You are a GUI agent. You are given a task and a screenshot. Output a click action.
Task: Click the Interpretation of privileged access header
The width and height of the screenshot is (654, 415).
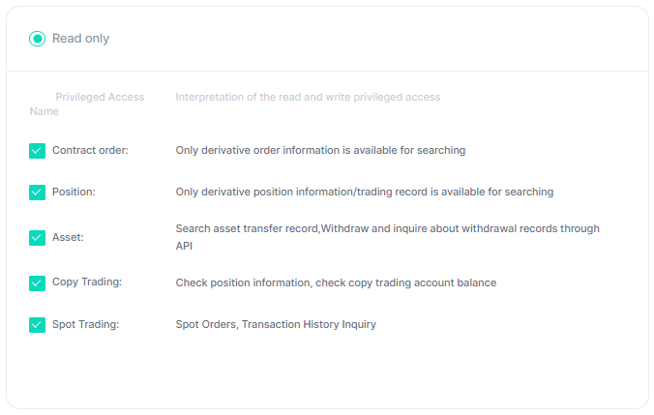click(x=308, y=97)
